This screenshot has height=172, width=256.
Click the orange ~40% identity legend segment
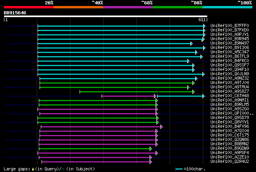(x=78, y=7)
